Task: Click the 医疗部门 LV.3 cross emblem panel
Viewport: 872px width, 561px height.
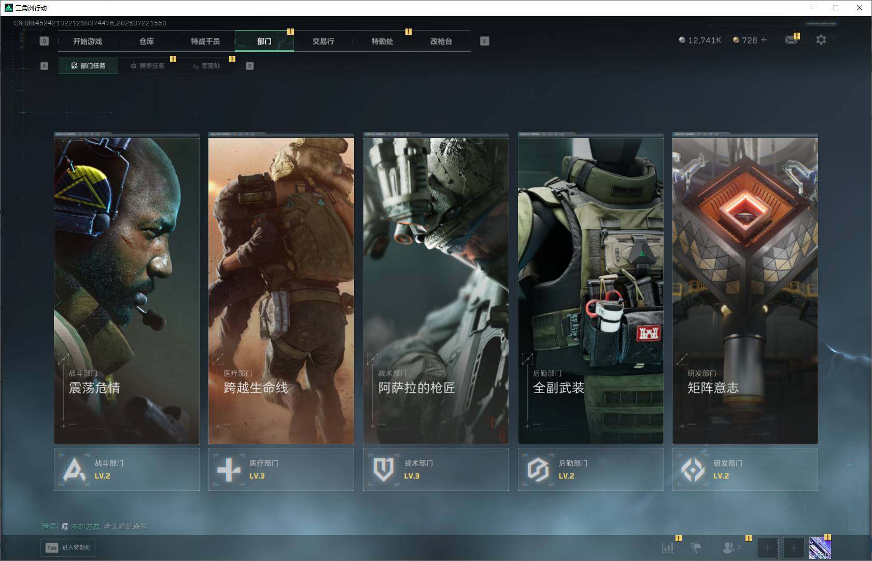Action: coord(281,469)
